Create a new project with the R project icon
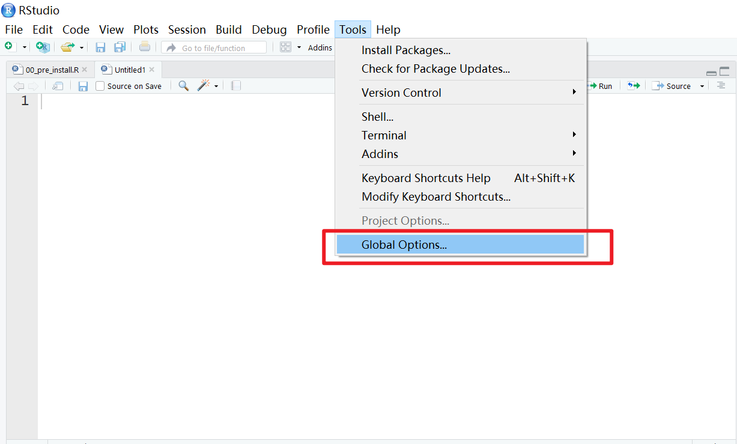This screenshot has width=737, height=444. pyautogui.click(x=42, y=47)
